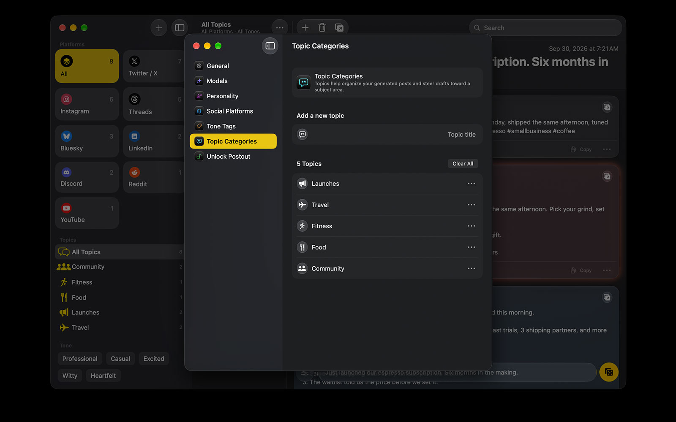Viewport: 676px width, 422px height.
Task: Click the Travel airplane icon in topics list
Action: [x=302, y=205]
